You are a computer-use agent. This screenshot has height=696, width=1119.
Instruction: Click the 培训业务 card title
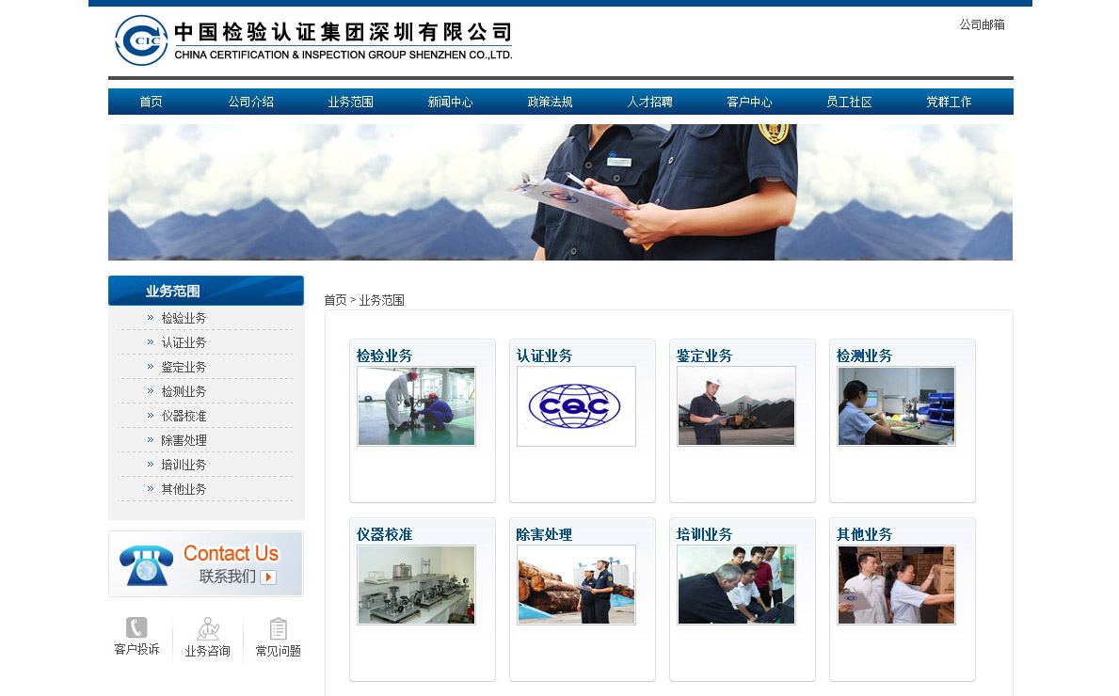pyautogui.click(x=704, y=534)
